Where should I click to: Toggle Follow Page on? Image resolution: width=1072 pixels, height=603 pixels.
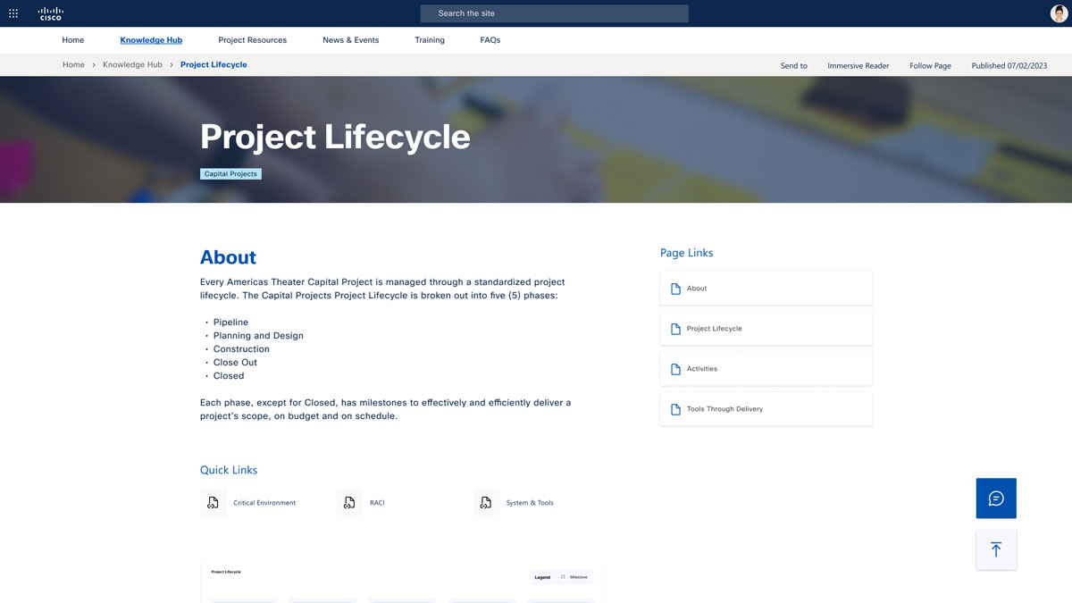[x=929, y=65]
